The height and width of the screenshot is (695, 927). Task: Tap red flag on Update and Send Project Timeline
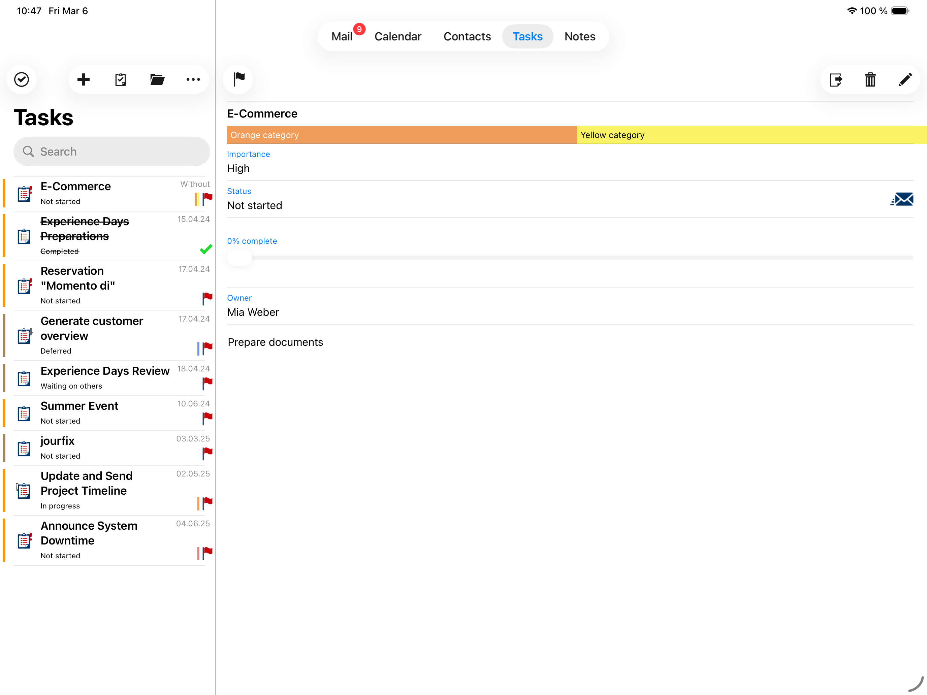tap(207, 503)
